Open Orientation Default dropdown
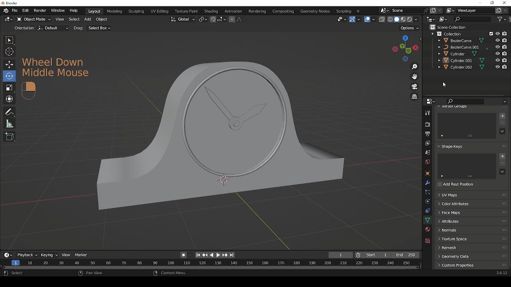511x287 pixels. (x=53, y=28)
